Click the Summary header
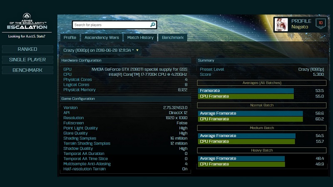Image resolution: width=333 pixels, height=187 pixels. [262, 60]
